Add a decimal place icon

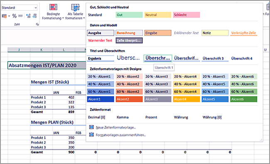tap(28, 16)
